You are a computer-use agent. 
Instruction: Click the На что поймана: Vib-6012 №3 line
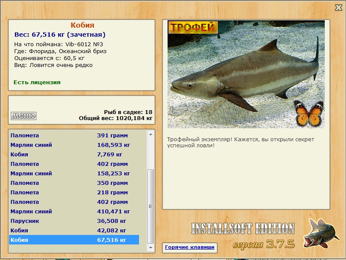[x=58, y=44]
